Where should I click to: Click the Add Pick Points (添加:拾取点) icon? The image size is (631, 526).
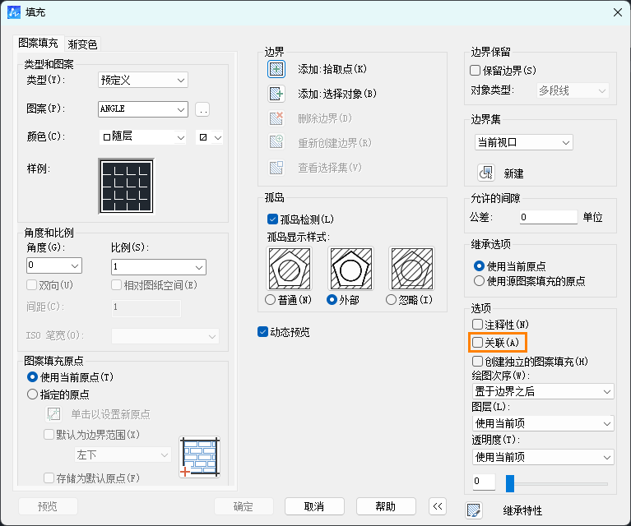pos(276,69)
